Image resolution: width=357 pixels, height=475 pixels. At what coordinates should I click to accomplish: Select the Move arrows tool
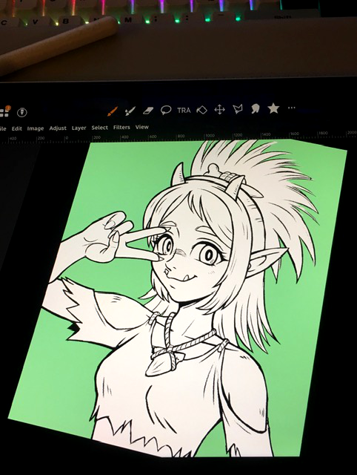[219, 109]
